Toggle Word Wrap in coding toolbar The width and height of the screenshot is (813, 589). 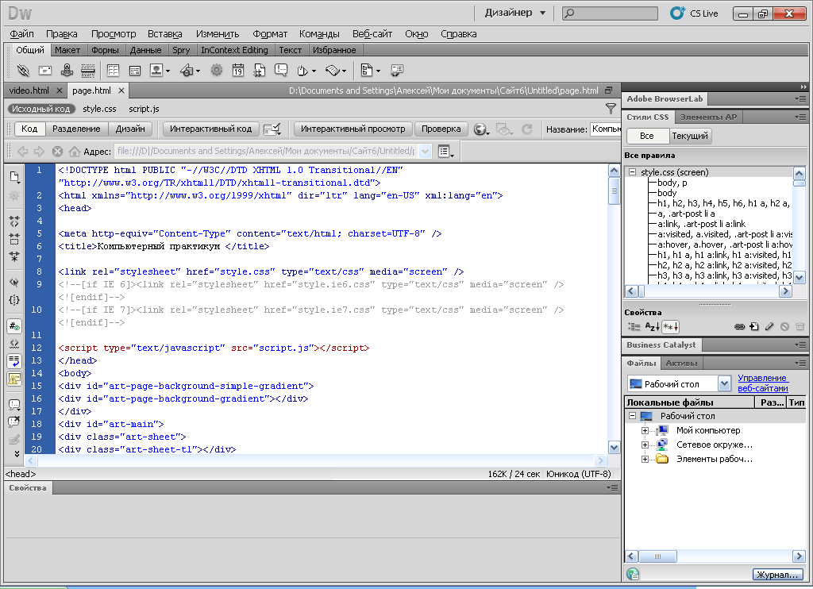pyautogui.click(x=14, y=361)
